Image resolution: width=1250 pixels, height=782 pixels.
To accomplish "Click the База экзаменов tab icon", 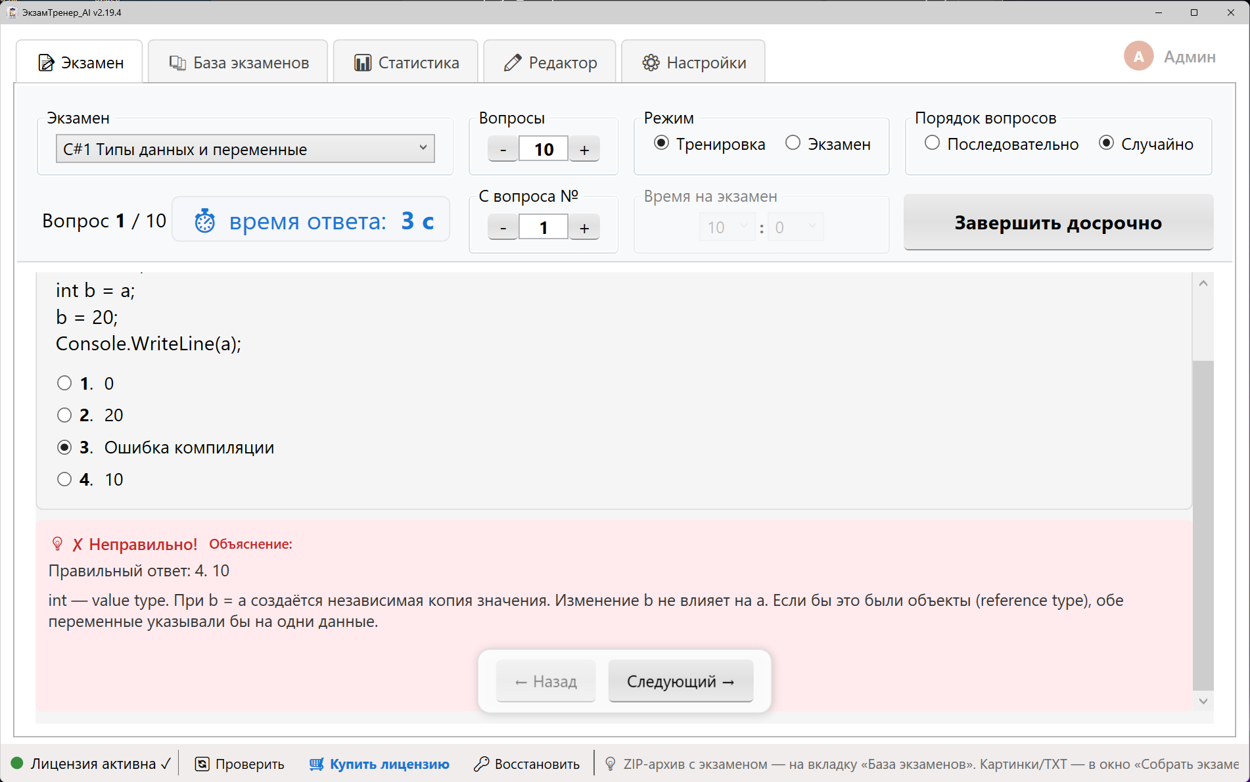I will pos(177,63).
